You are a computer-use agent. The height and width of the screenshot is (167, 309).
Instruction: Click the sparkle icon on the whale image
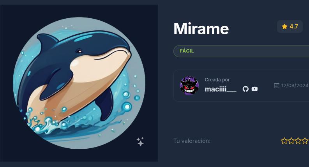click(140, 142)
